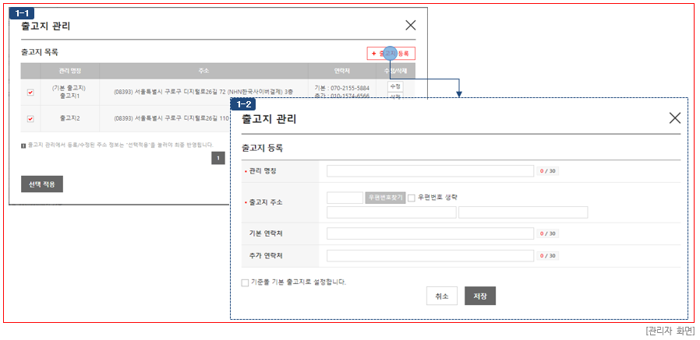Click the first 출고지 주소 address field
Screen dimensions: 700x340
pos(391,212)
